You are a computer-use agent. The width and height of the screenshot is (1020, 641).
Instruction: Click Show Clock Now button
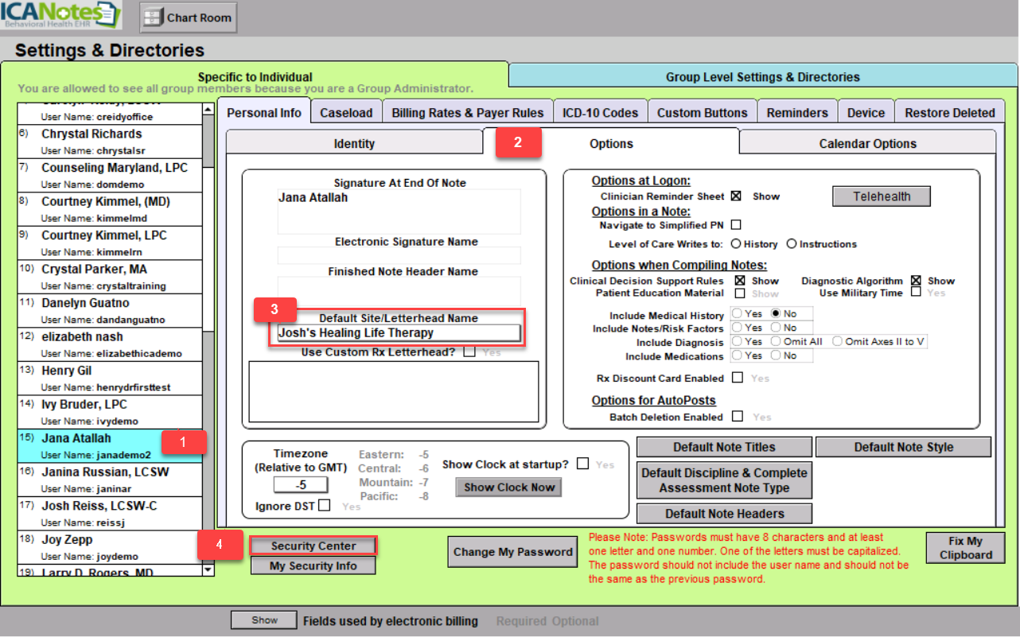(x=509, y=488)
